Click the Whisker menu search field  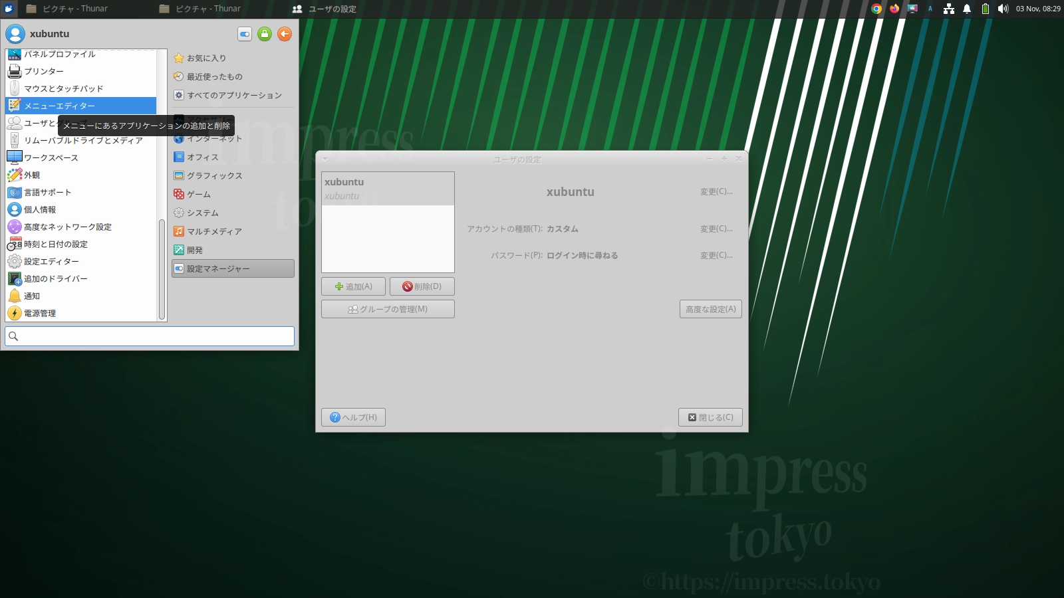[150, 336]
